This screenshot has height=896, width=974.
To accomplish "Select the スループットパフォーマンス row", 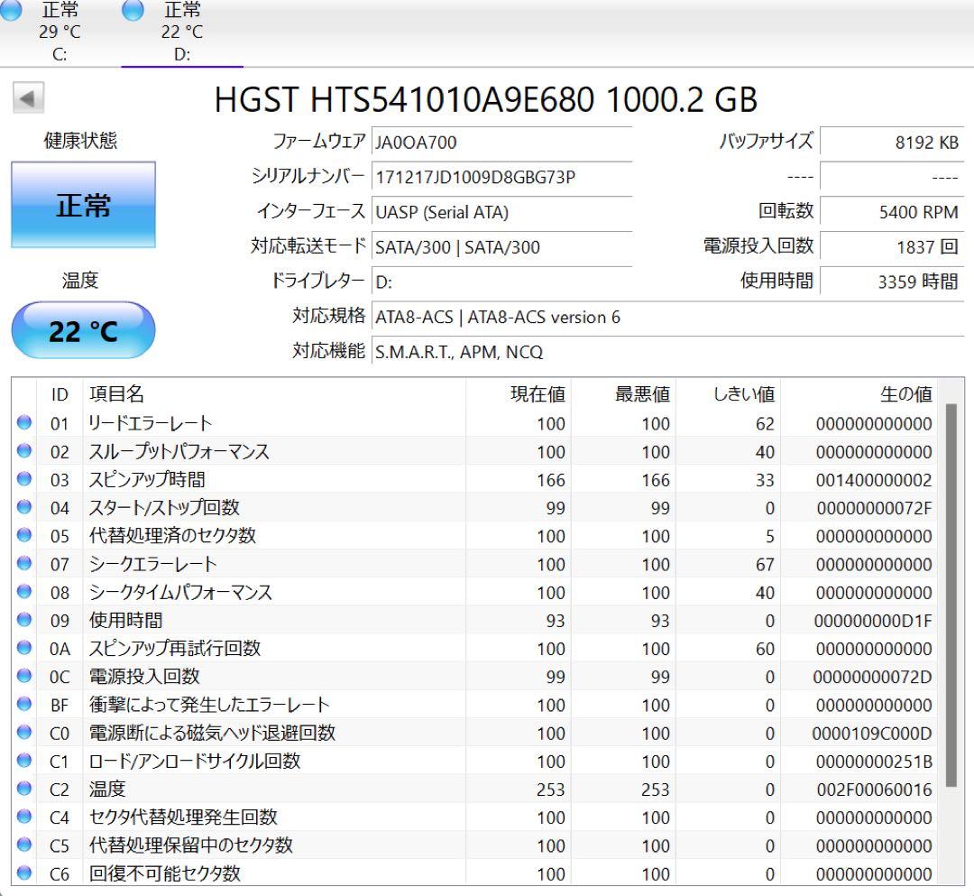I will pos(474,451).
